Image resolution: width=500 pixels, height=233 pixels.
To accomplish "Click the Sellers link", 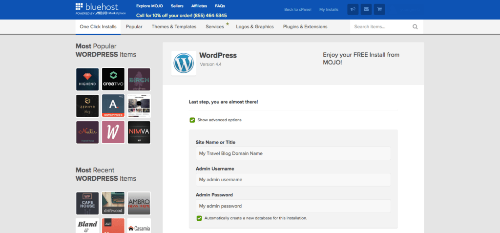I will tap(177, 6).
